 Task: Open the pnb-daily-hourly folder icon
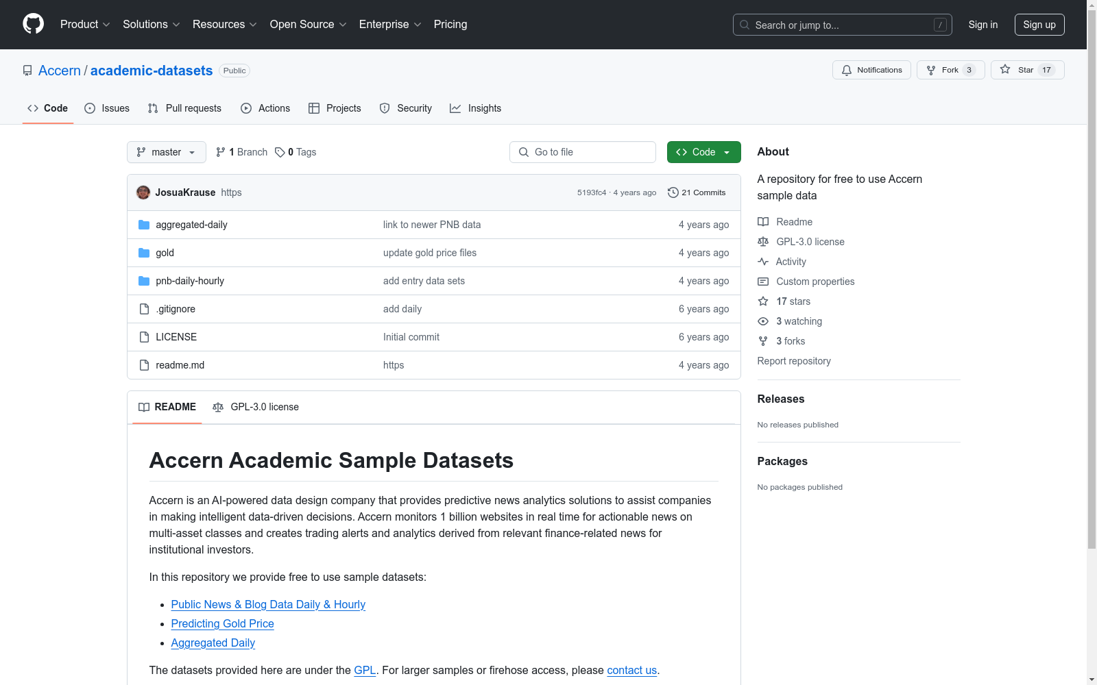tap(144, 281)
